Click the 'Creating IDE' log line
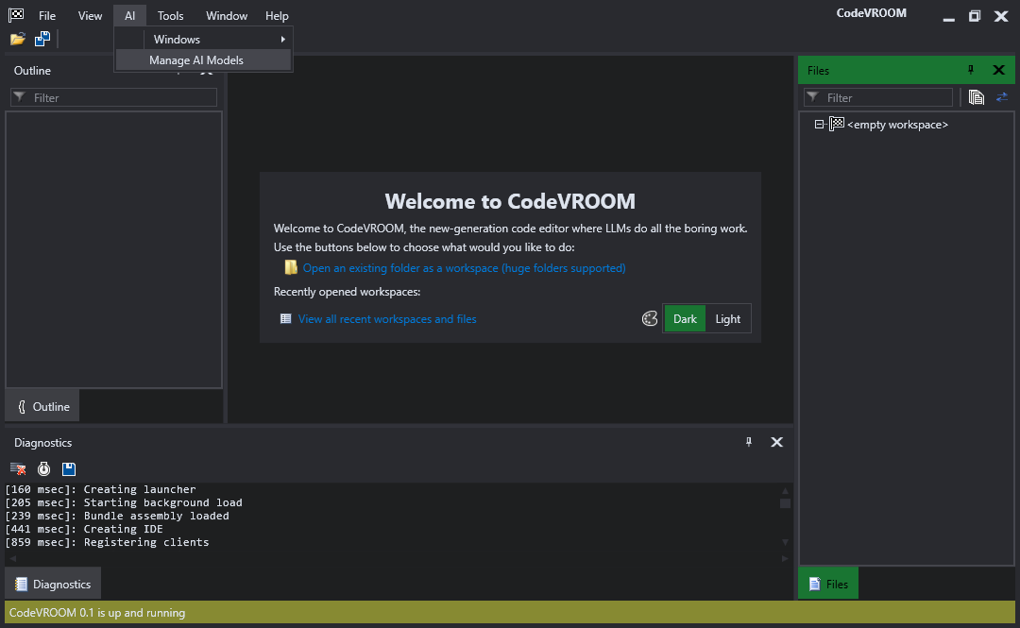The width and height of the screenshot is (1020, 628). (84, 529)
